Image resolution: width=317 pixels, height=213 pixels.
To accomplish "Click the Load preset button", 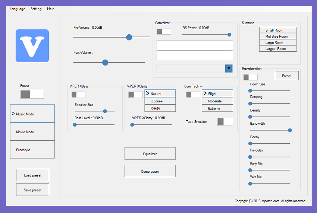I will (32, 175).
